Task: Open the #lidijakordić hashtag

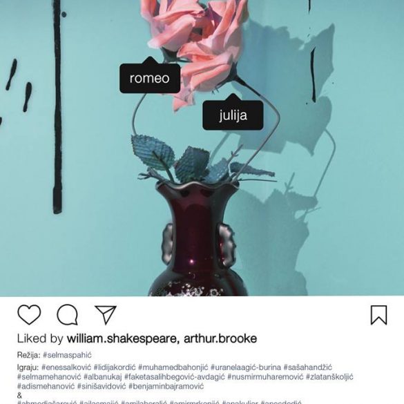Action: click(x=115, y=367)
